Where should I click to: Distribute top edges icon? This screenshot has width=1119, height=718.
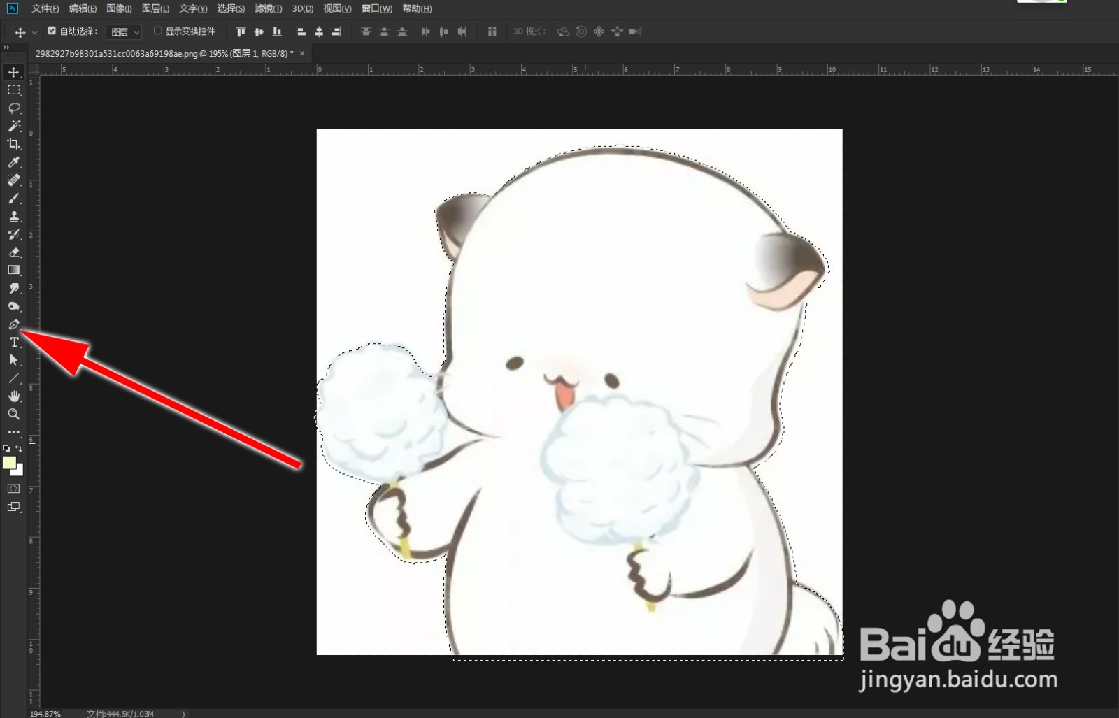tap(366, 31)
